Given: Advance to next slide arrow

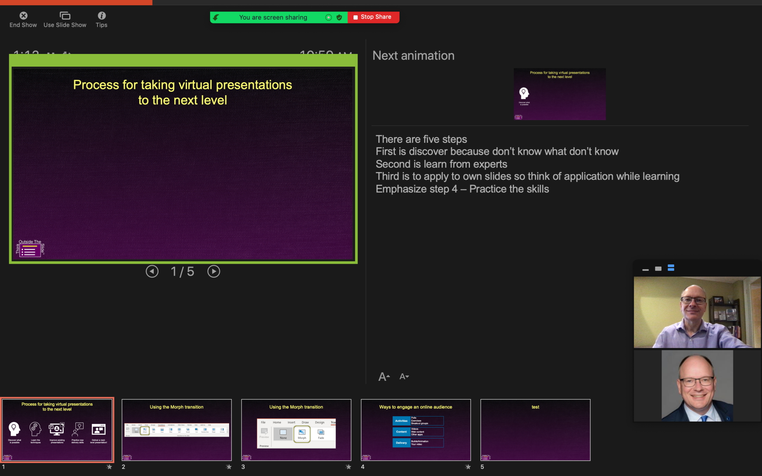Looking at the screenshot, I should coord(214,271).
